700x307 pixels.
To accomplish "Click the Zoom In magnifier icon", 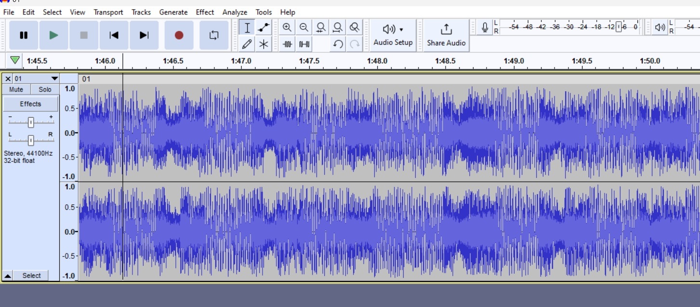I will click(x=287, y=27).
